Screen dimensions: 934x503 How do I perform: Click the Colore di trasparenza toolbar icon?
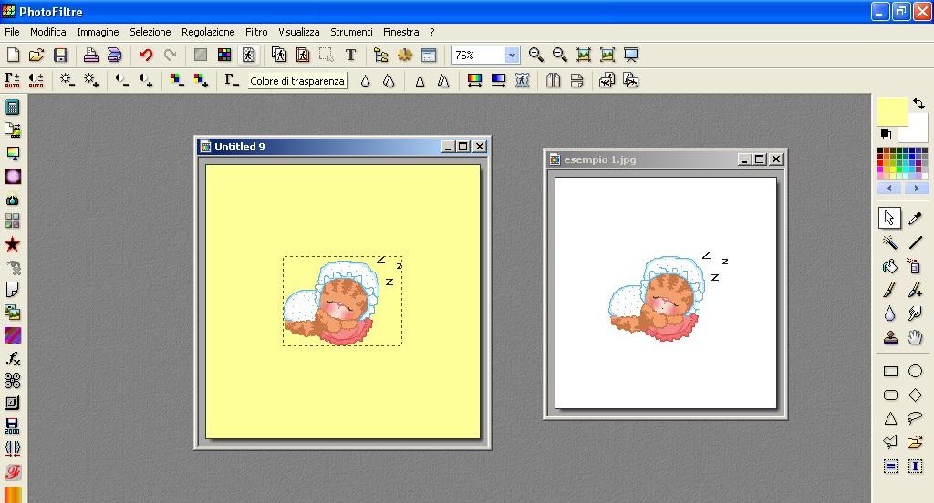(x=247, y=56)
